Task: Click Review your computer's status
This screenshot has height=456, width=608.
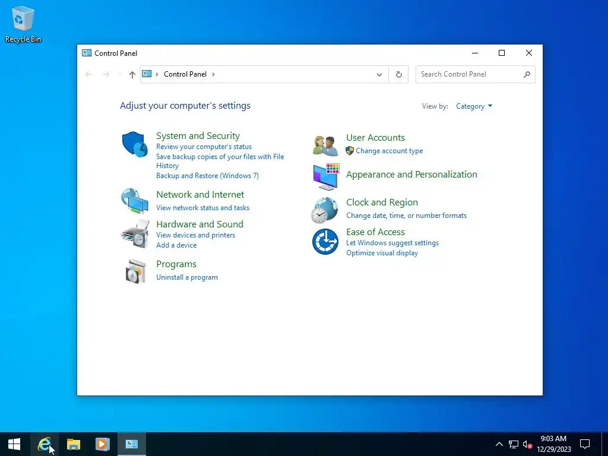Action: pos(204,147)
